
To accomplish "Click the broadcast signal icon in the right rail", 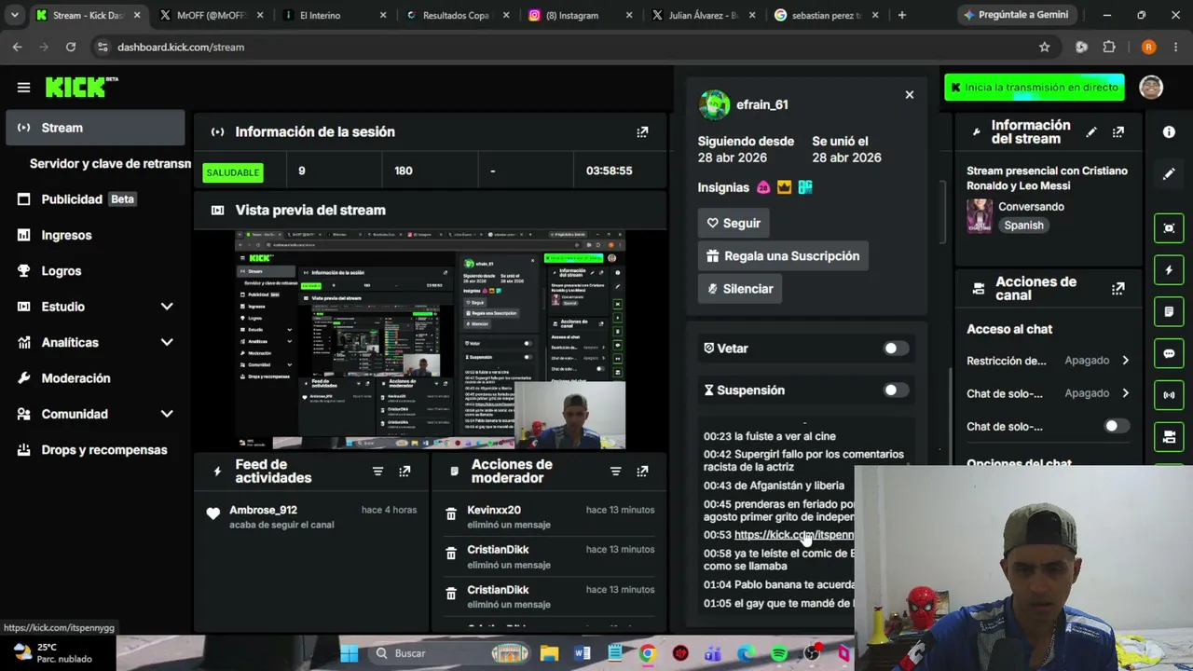I will [1169, 395].
